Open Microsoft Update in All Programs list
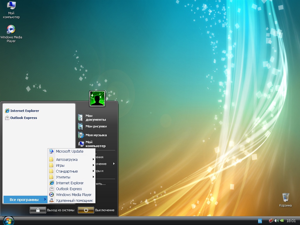 click(x=71, y=151)
